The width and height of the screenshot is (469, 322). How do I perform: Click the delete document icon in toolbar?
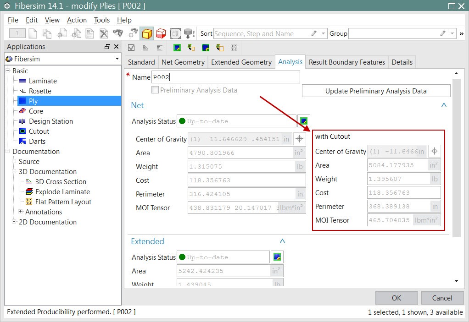[x=104, y=33]
